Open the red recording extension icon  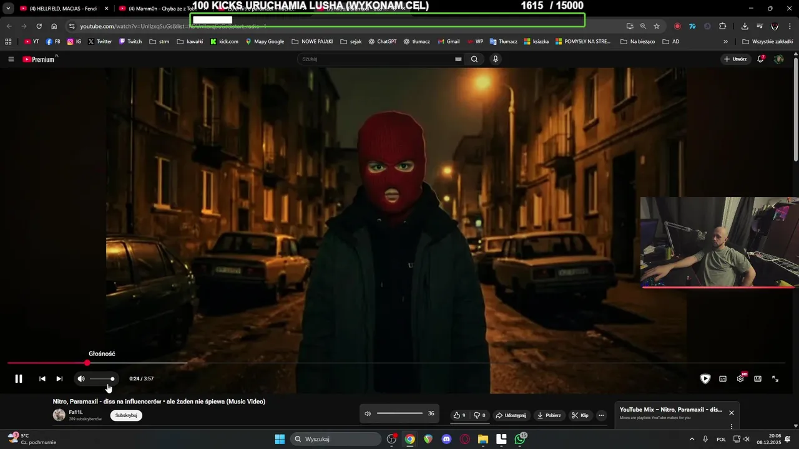pos(677,26)
